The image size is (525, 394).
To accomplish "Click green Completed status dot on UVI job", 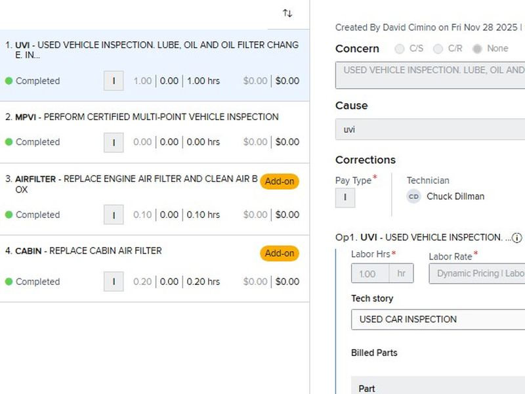I will click(x=9, y=81).
